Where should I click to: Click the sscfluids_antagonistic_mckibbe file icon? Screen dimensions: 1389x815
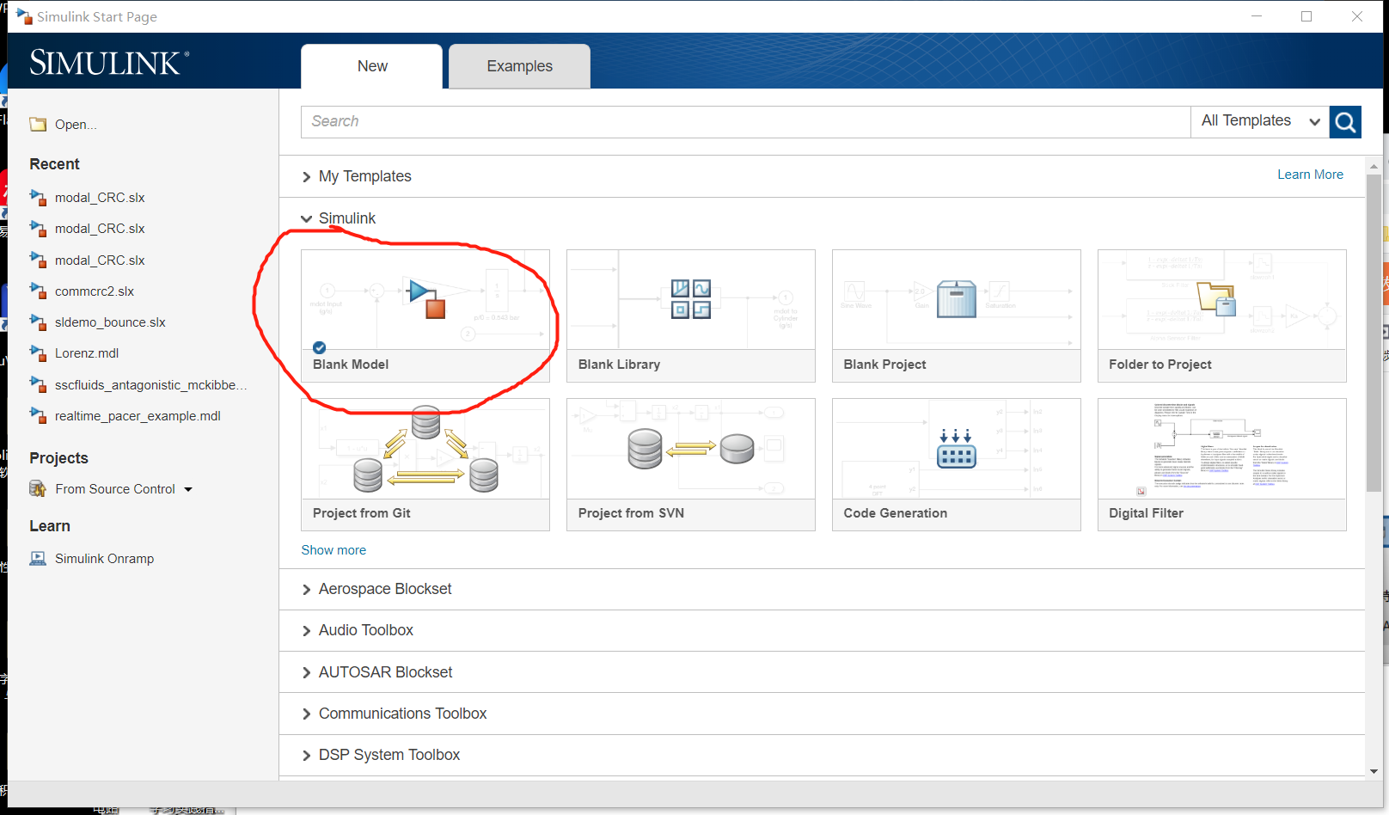pos(38,385)
